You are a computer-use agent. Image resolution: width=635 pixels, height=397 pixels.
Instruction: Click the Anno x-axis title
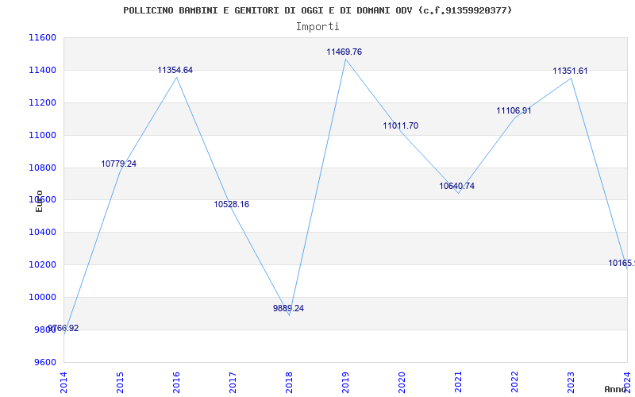coord(615,389)
